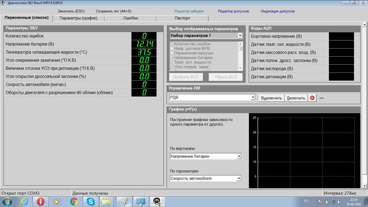Image resolution: width=368 pixels, height=207 pixels.
Task: Click Сохранить лог (Alt+S)
Action: point(114,11)
